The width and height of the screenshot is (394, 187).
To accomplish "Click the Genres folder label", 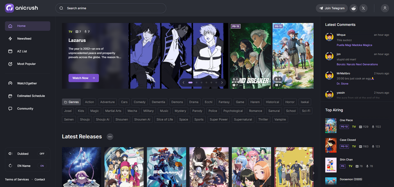I will (x=71, y=102).
